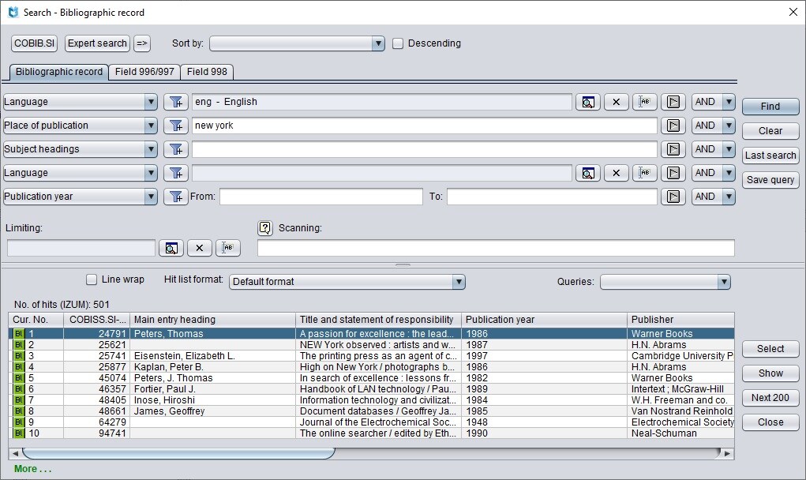Viewport: 806px width, 480px height.
Task: Click the filter icon beside Place of publication
Action: pyautogui.click(x=175, y=126)
